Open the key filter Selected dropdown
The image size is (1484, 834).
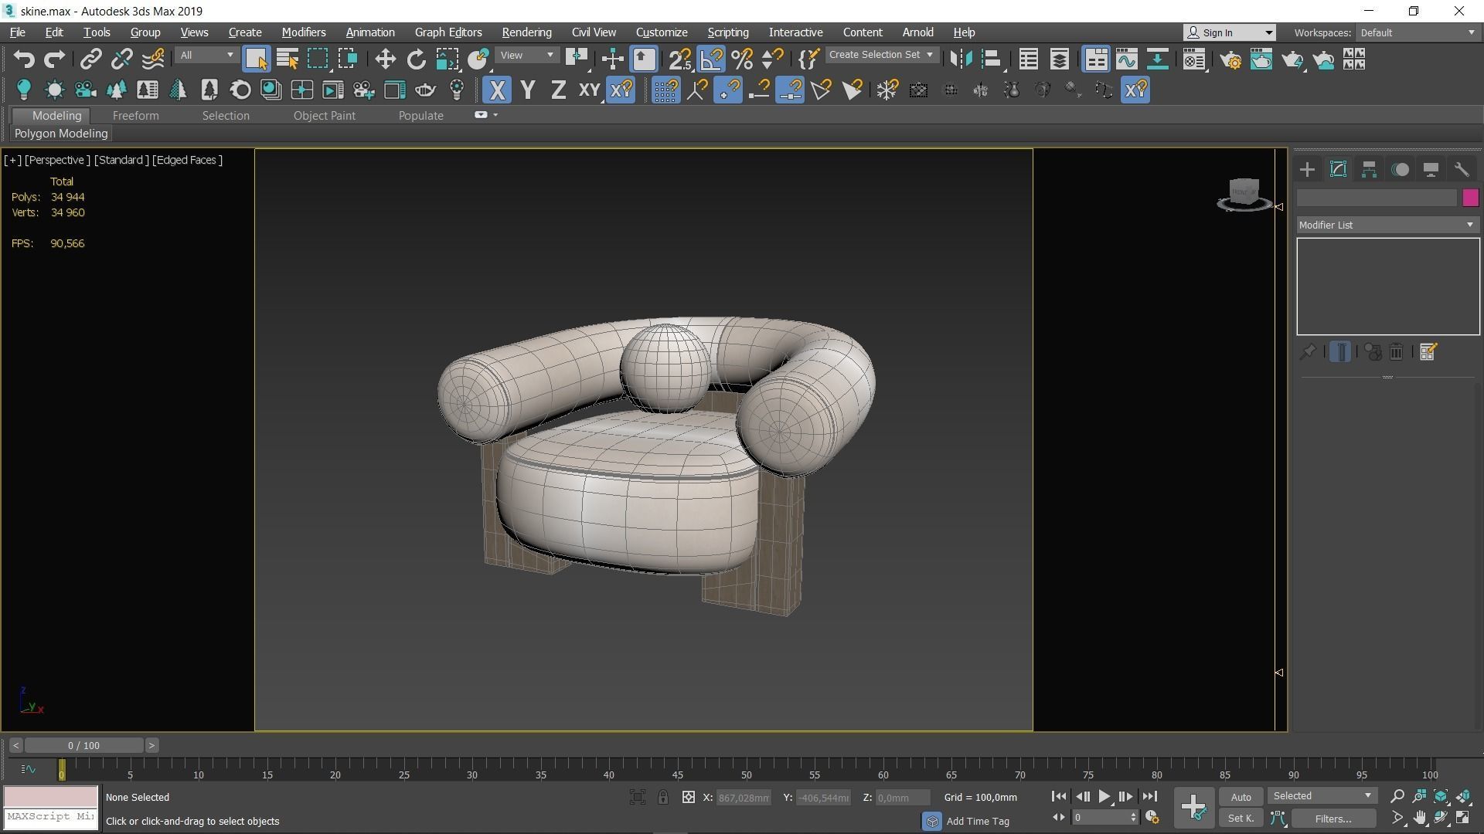[1322, 796]
